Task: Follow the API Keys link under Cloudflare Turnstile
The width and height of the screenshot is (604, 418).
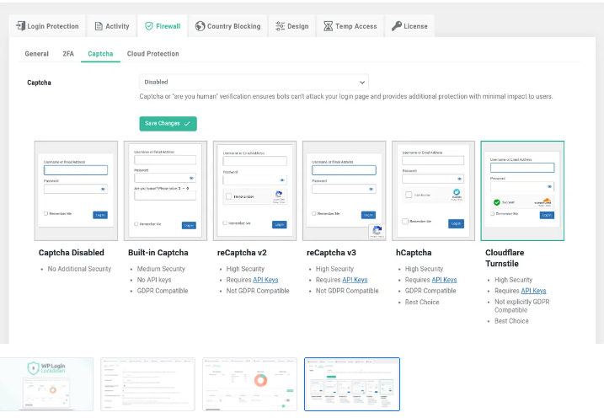Action: click(533, 291)
